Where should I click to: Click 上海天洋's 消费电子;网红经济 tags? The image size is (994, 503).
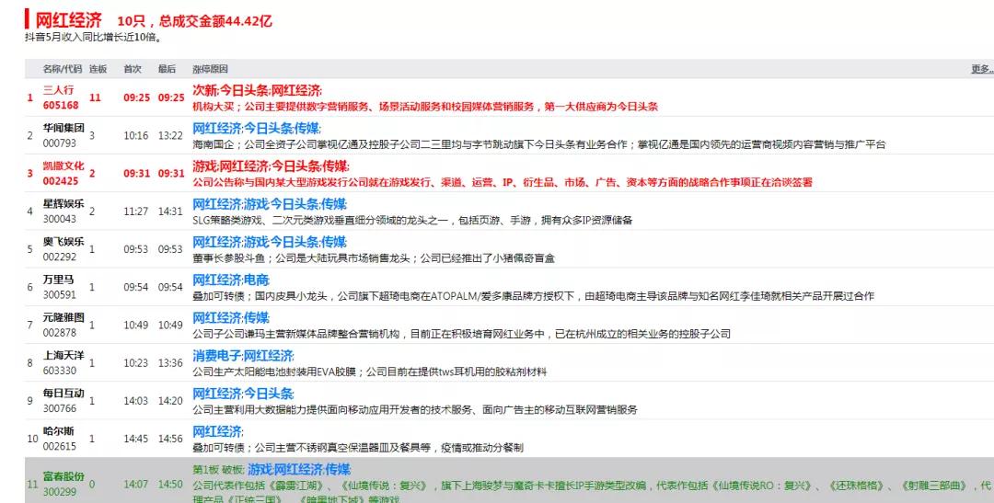(x=243, y=355)
